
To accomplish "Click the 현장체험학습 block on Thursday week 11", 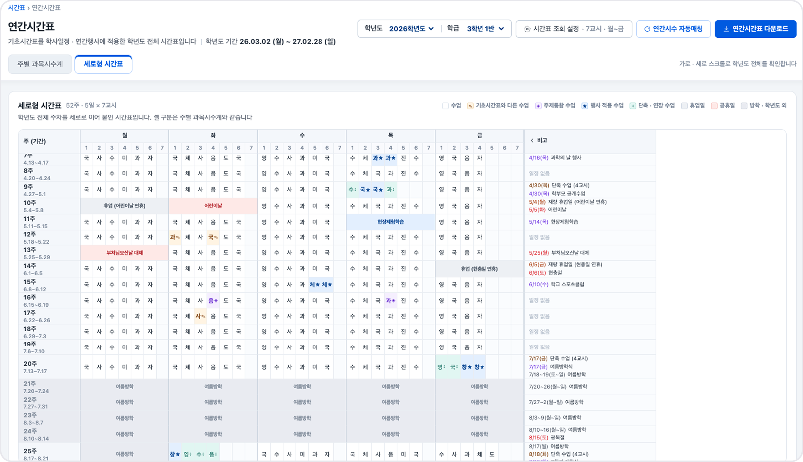I will tap(391, 222).
